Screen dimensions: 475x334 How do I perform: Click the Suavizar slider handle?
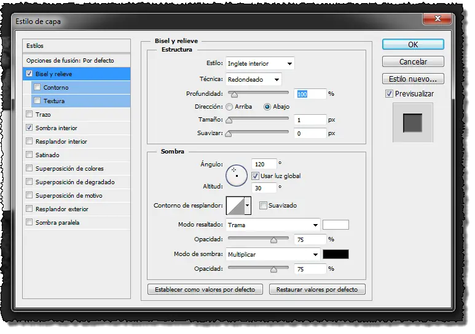tap(229, 134)
